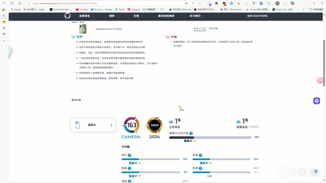Open the Chrome 网上应用店 bookmark
Screen dimensions: 326x183
tap(258, 9)
